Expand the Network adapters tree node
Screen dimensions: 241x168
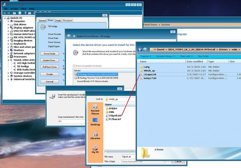click(x=8, y=54)
